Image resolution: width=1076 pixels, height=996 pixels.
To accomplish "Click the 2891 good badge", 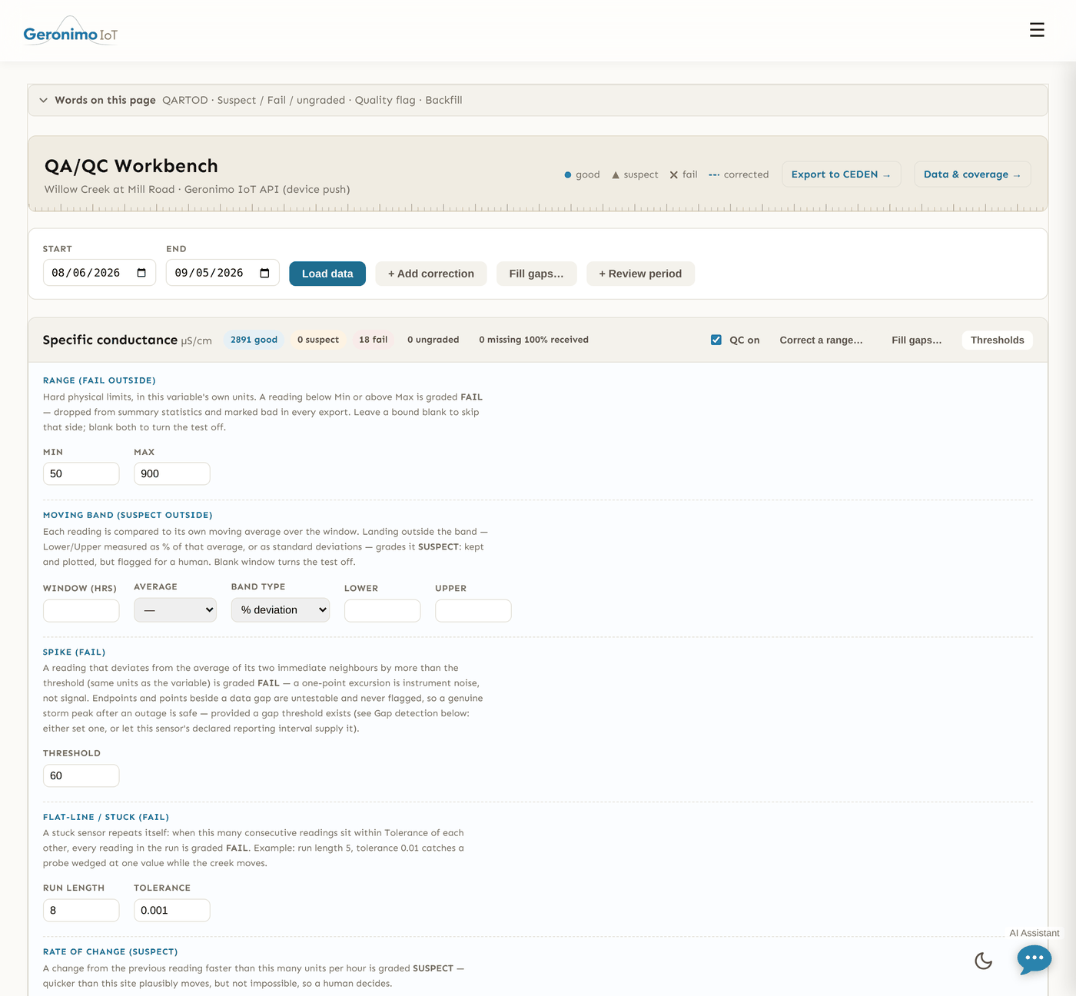I will 254,340.
